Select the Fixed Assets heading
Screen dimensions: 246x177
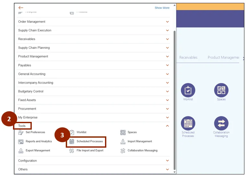coord(27,100)
